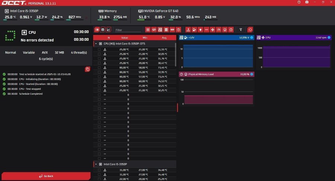This screenshot has width=335, height=181.
Task: Click log entry 'Test schedule started at 2025-01-10'
Action: pyautogui.click(x=45, y=74)
